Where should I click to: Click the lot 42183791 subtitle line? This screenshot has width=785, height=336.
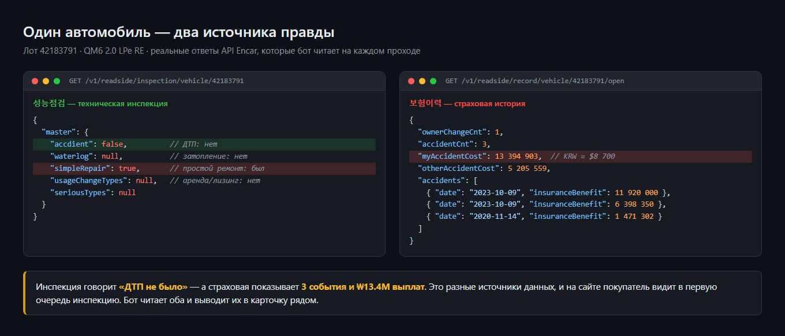tap(222, 51)
